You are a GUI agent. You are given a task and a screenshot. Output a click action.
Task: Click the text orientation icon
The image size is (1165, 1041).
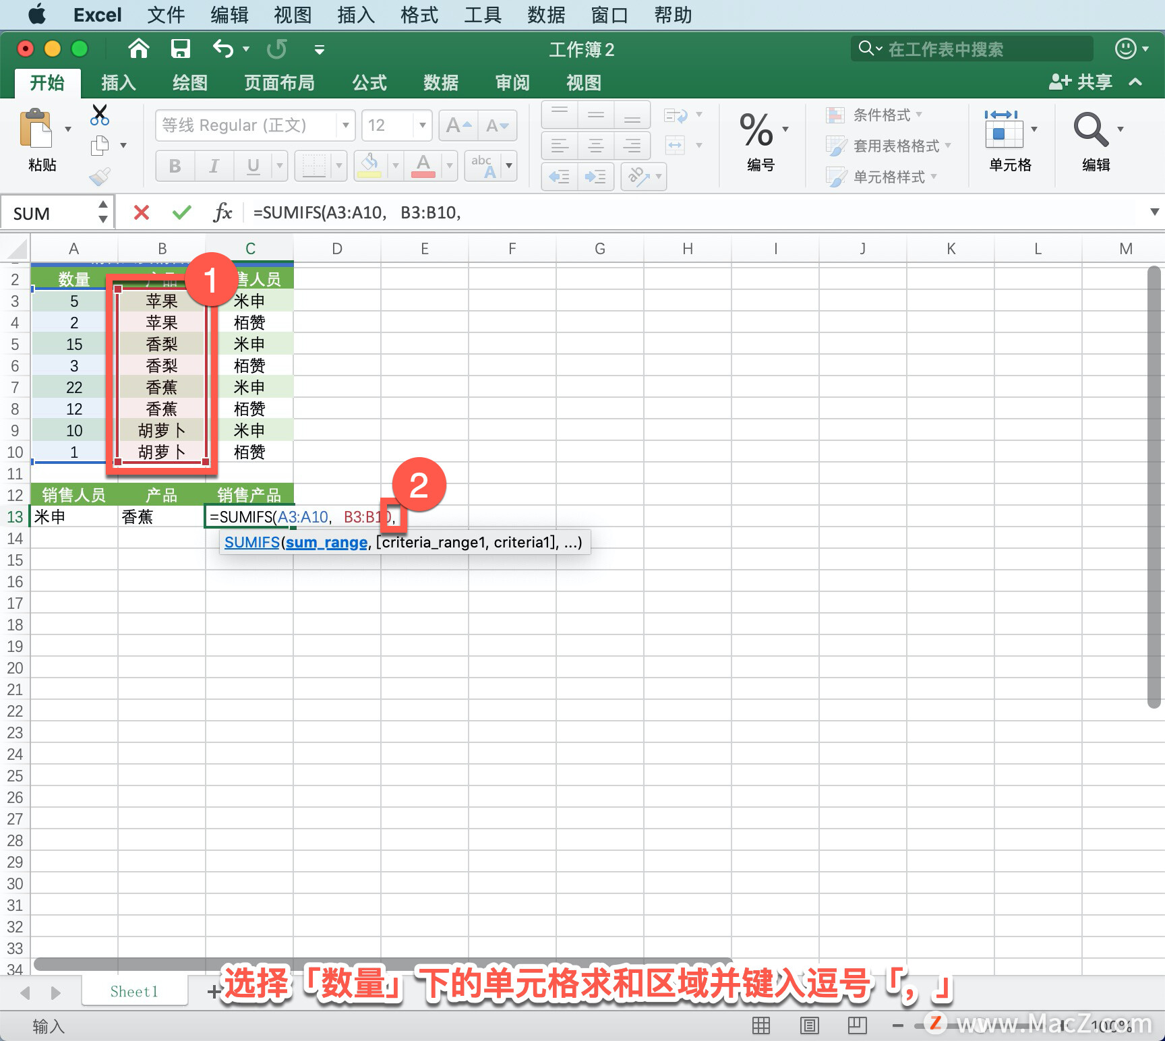[x=638, y=177]
